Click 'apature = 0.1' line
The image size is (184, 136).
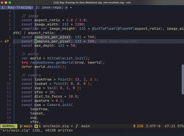click(x=43, y=101)
